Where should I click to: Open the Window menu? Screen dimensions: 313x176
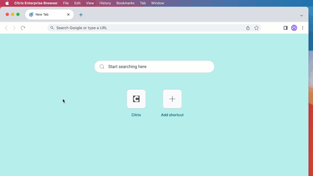coord(158,3)
